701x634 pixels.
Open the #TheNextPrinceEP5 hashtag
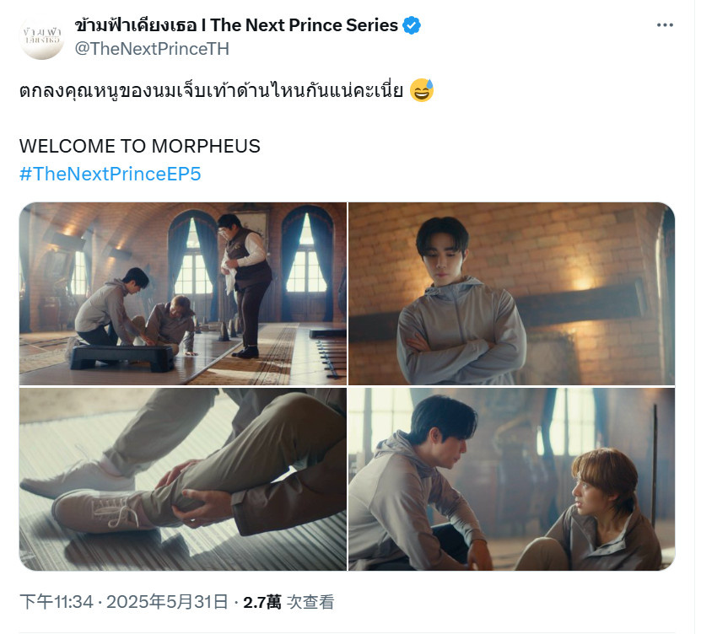tap(110, 174)
